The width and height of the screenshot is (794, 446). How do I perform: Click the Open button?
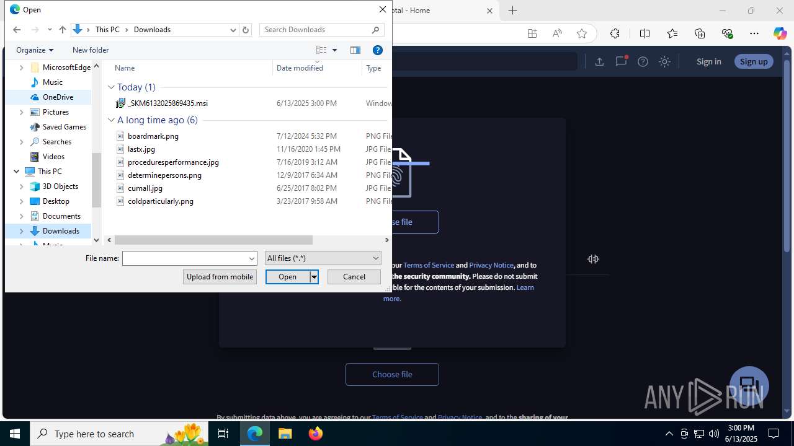point(288,277)
